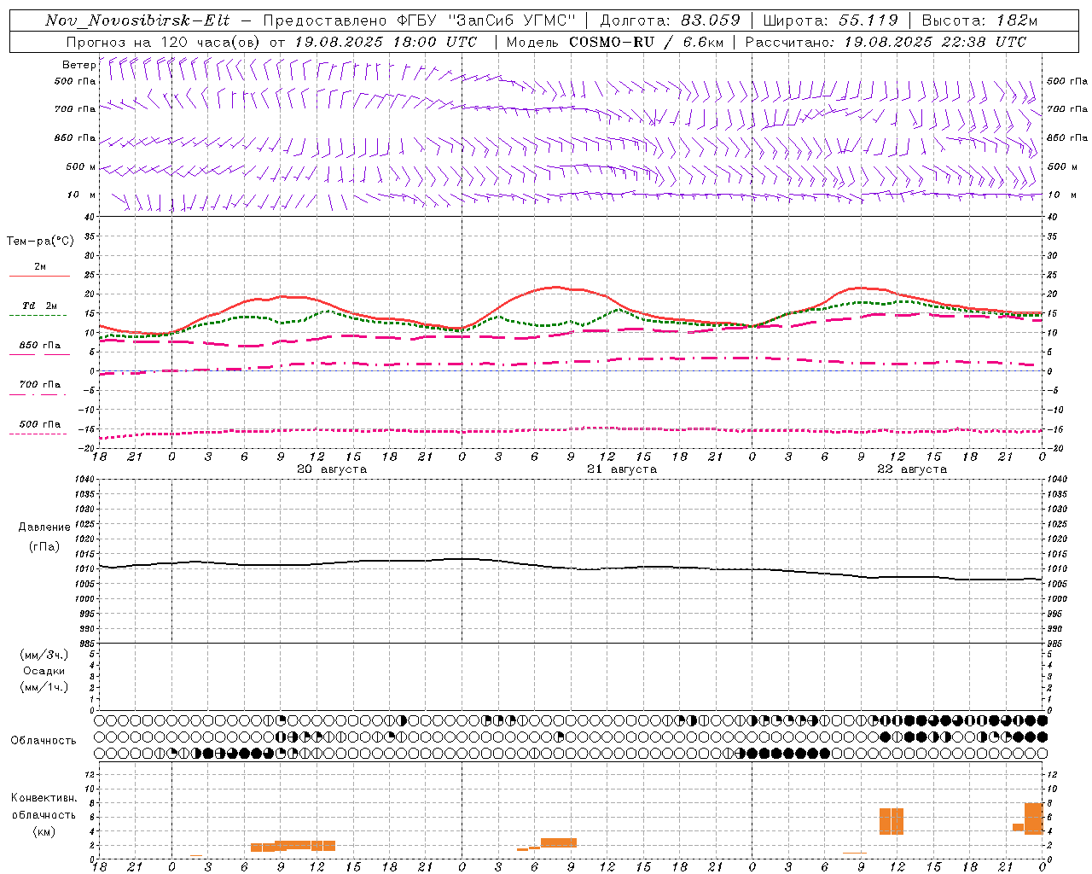Image resolution: width=1092 pixels, height=874 pixels.
Task: Click the Ветер wind panel label
Action: click(78, 65)
